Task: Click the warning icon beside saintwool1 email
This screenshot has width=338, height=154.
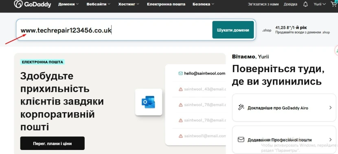Action: click(181, 136)
